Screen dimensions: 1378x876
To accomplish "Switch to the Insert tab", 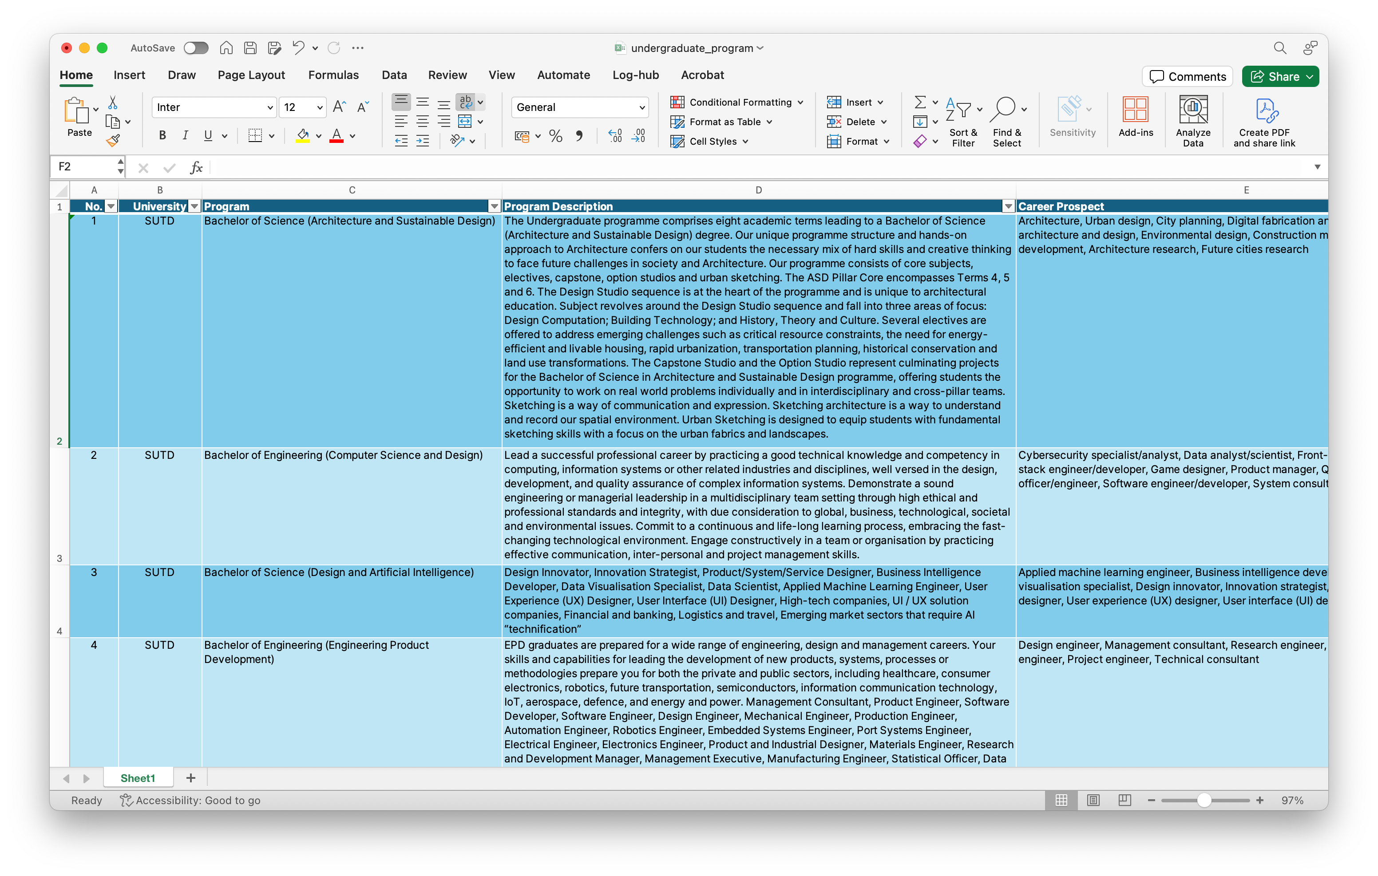I will click(129, 75).
